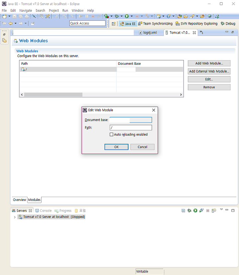239x275 pixels.
Task: Open the Window menu
Action: point(77,11)
